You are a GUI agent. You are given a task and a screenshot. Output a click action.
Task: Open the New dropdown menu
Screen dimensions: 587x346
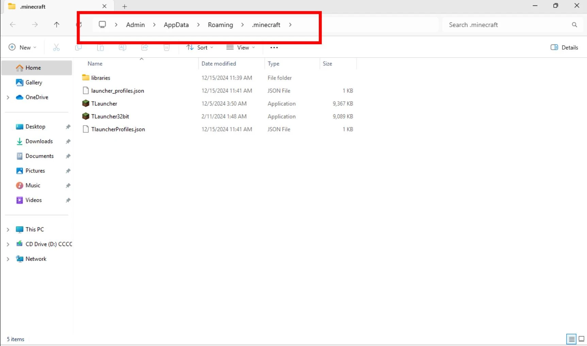pos(22,48)
